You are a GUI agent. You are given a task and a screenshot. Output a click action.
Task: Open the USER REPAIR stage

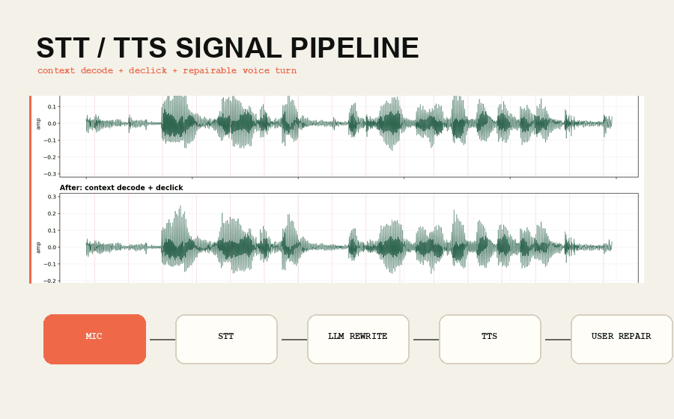(x=622, y=339)
